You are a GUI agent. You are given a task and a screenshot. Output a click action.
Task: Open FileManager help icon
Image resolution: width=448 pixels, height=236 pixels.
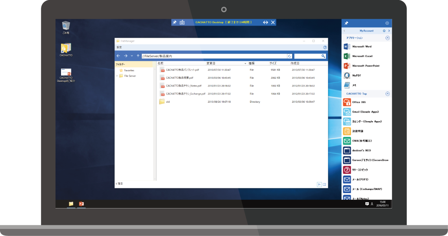[325, 47]
